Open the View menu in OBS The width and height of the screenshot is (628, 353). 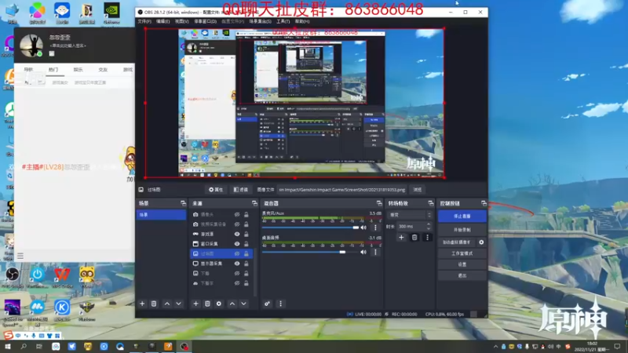pyautogui.click(x=181, y=21)
